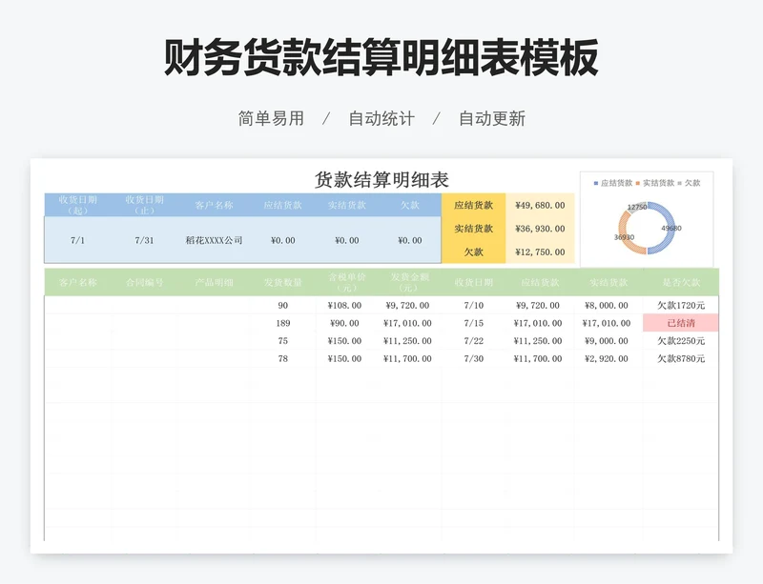Click the unit price ¥90.00
Screen dimensions: 763x584
(x=344, y=323)
